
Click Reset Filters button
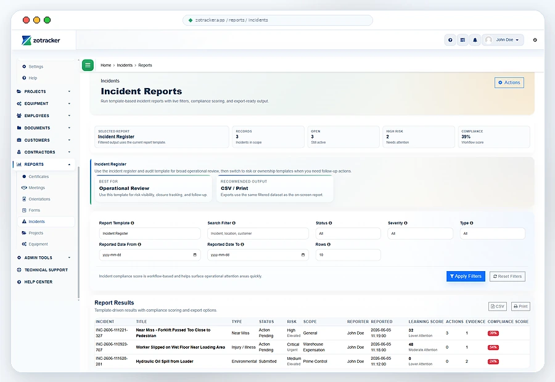click(x=508, y=276)
